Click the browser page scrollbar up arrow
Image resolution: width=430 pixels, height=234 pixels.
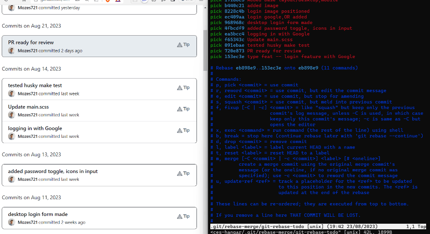(x=205, y=8)
